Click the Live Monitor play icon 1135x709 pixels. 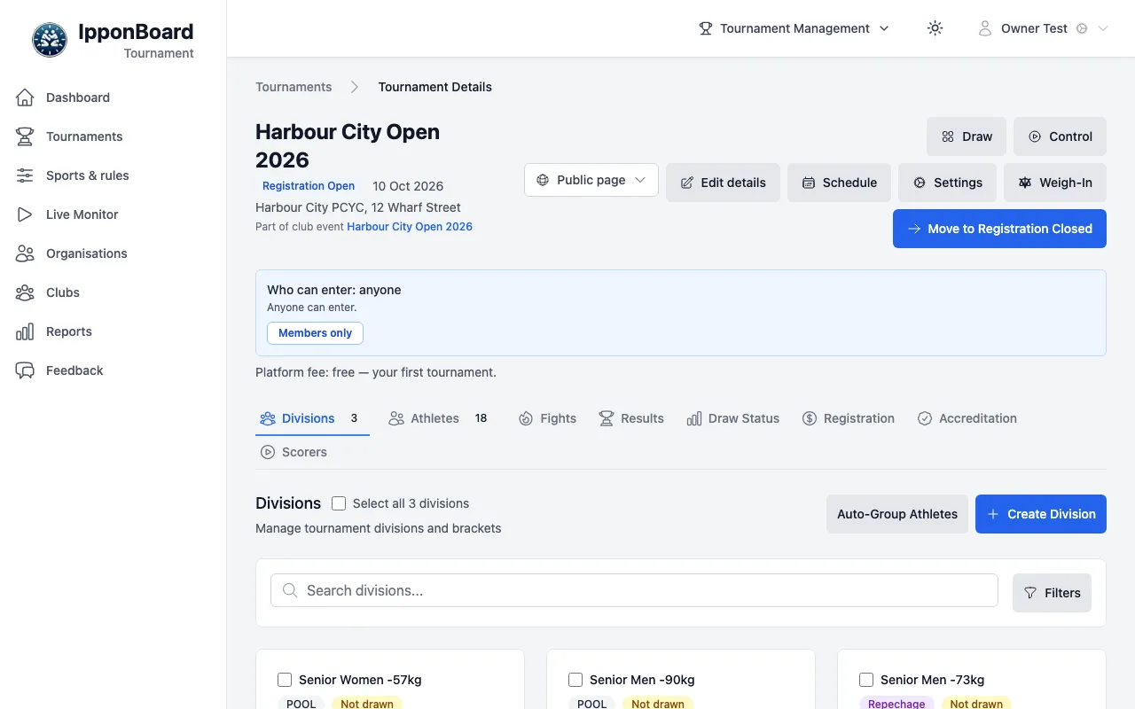click(25, 214)
